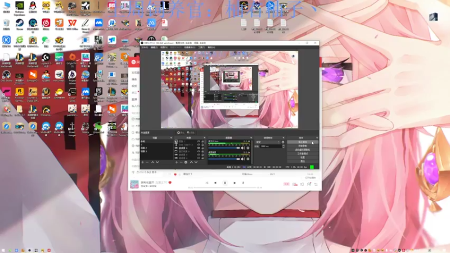Click the top streaming button in Controls

pyautogui.click(x=303, y=142)
